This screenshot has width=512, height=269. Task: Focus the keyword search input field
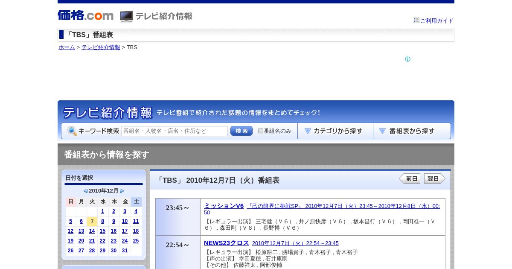coord(175,131)
